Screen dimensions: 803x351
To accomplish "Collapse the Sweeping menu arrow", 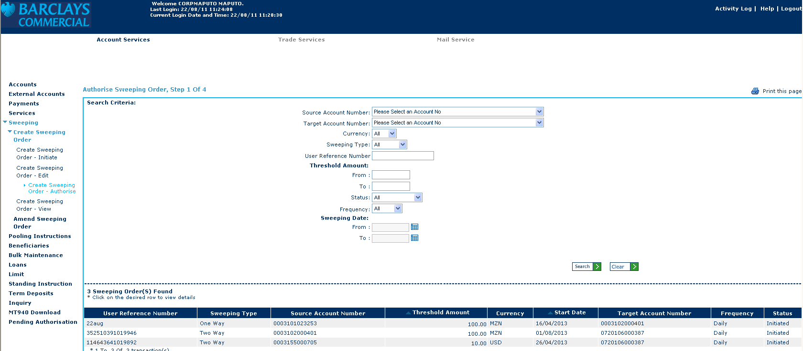I will tap(5, 122).
